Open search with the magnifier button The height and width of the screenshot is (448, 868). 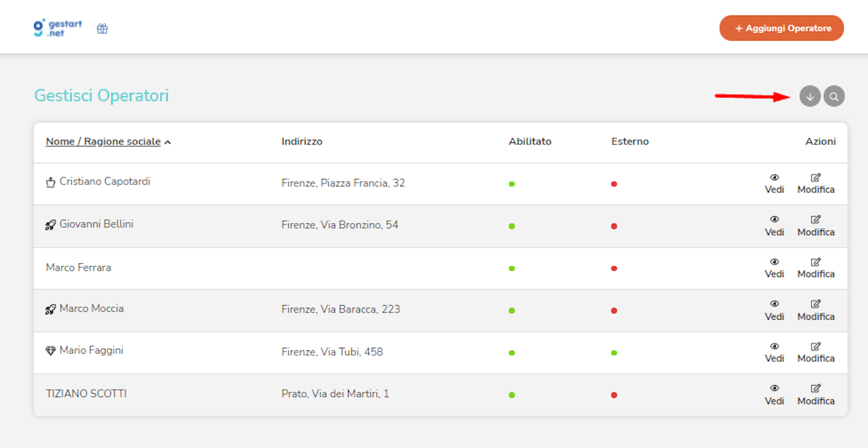pos(834,96)
